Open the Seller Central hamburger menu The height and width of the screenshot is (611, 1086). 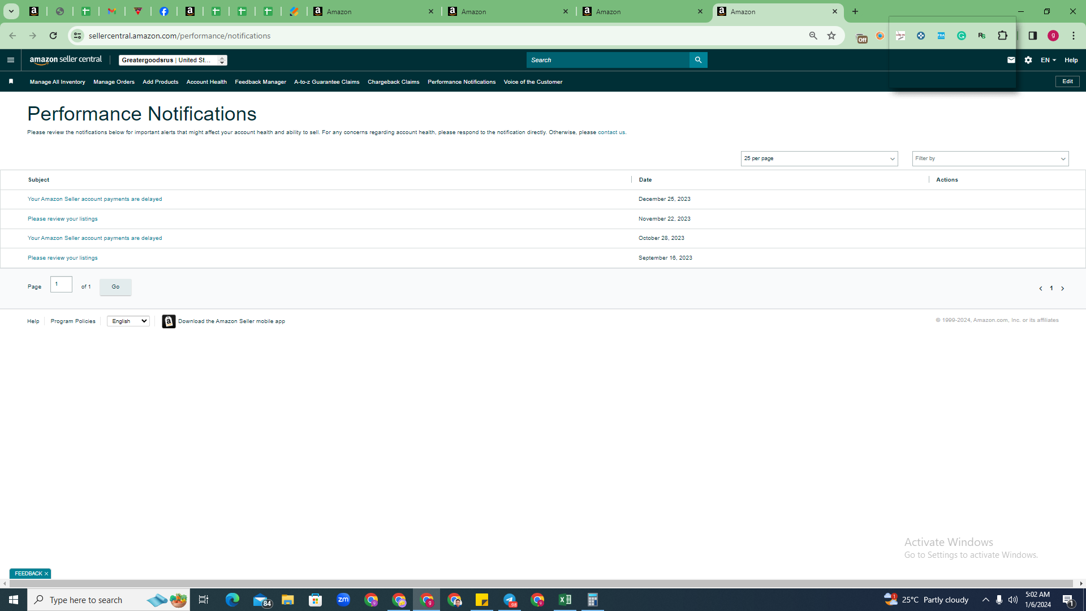click(x=11, y=60)
